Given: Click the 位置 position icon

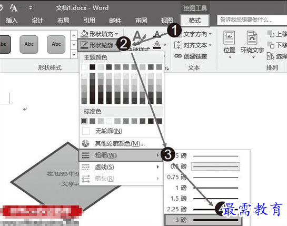Looking at the screenshot, I should pos(229,38).
